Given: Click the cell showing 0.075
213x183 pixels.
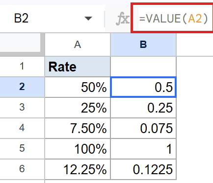Looking at the screenshot, I should (x=143, y=128).
